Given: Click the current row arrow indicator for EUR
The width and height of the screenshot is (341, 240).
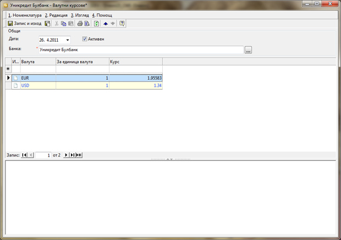Looking at the screenshot, I should click(x=8, y=78).
